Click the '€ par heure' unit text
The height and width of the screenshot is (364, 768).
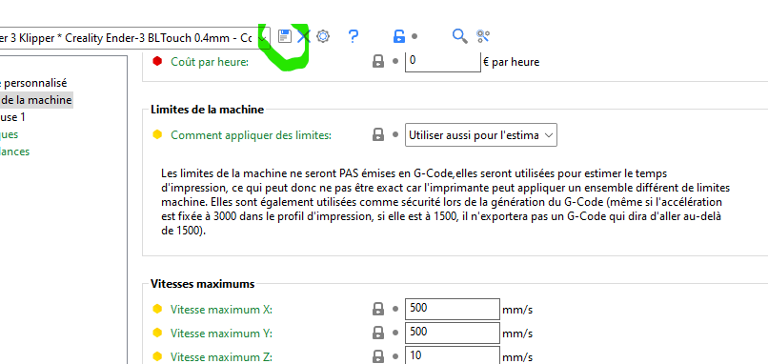pos(511,62)
